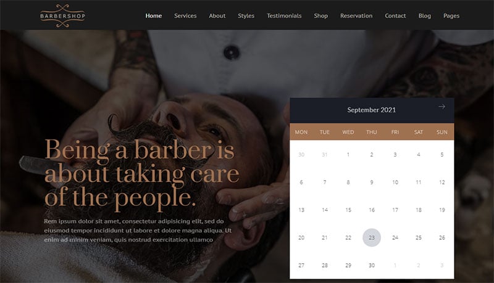494x283 pixels.
Task: Open the Testimonials link
Action: (284, 16)
